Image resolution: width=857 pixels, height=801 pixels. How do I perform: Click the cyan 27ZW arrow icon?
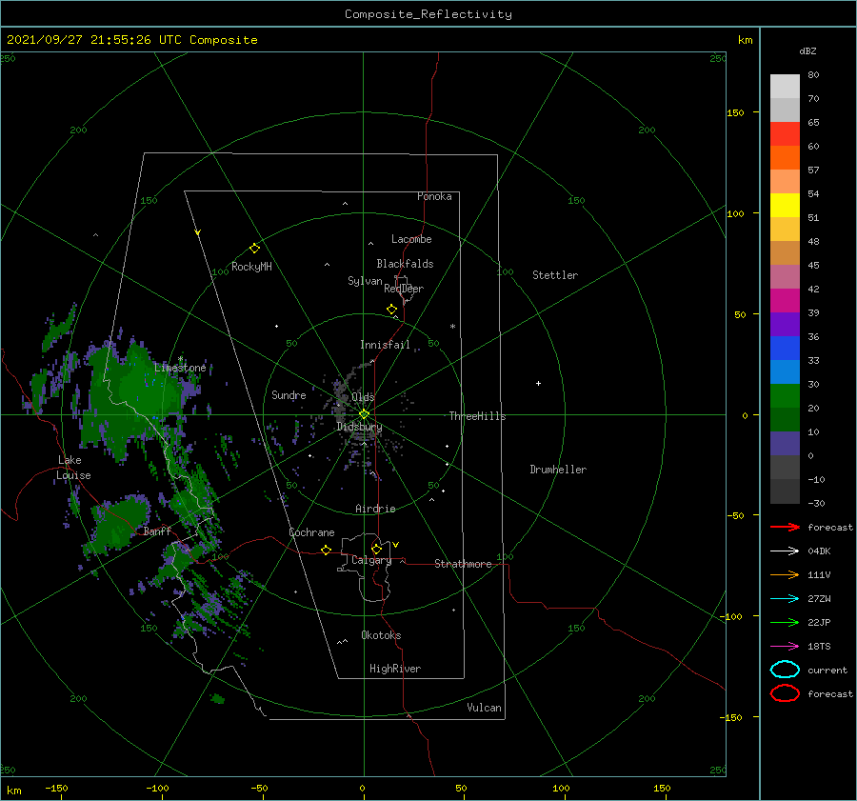coord(785,599)
